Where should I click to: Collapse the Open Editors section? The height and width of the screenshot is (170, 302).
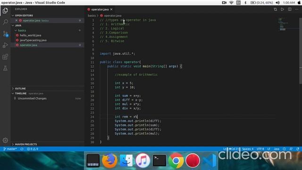[x=48, y=16]
